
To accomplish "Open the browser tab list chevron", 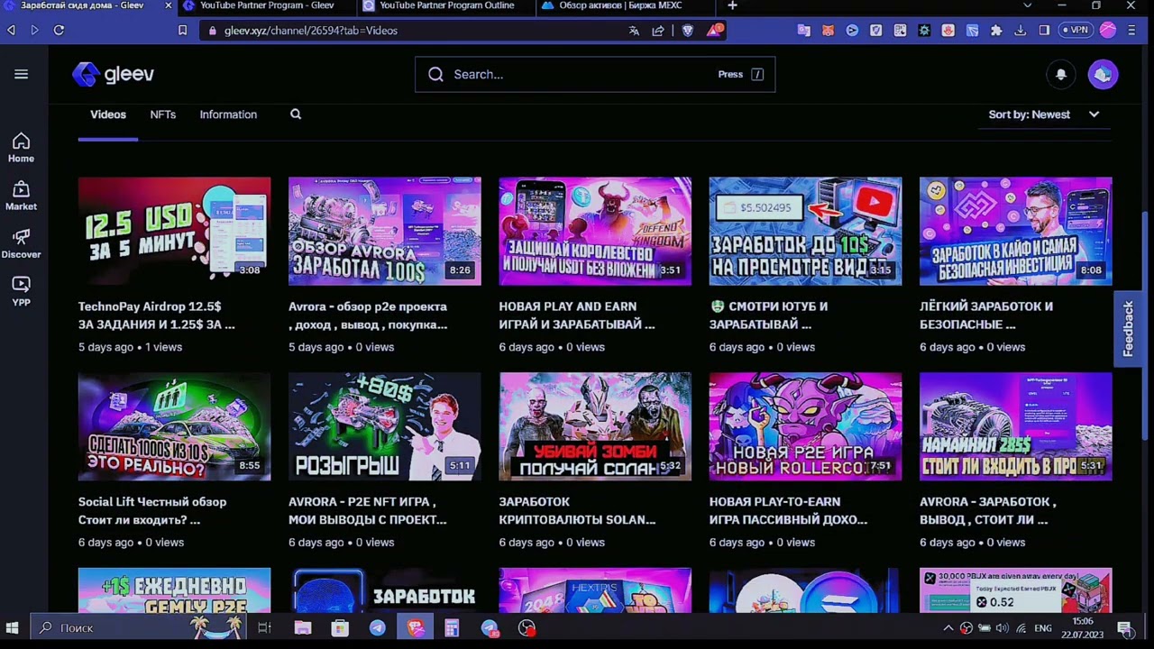I will 1027,5.
